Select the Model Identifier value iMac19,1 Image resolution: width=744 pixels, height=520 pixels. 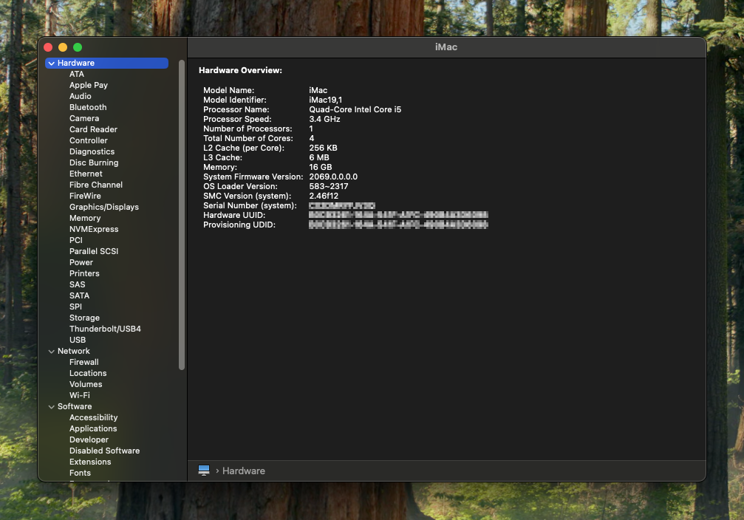[x=326, y=100]
